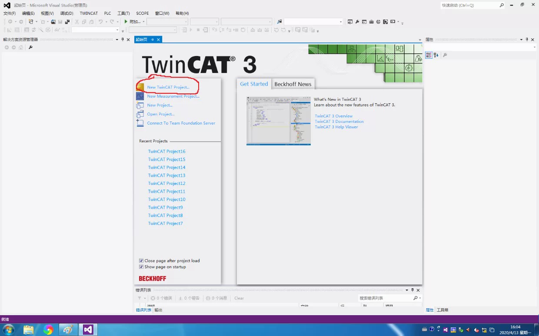
Task: Open the TwinCAT 3 Help Viewer link
Action: tap(336, 127)
